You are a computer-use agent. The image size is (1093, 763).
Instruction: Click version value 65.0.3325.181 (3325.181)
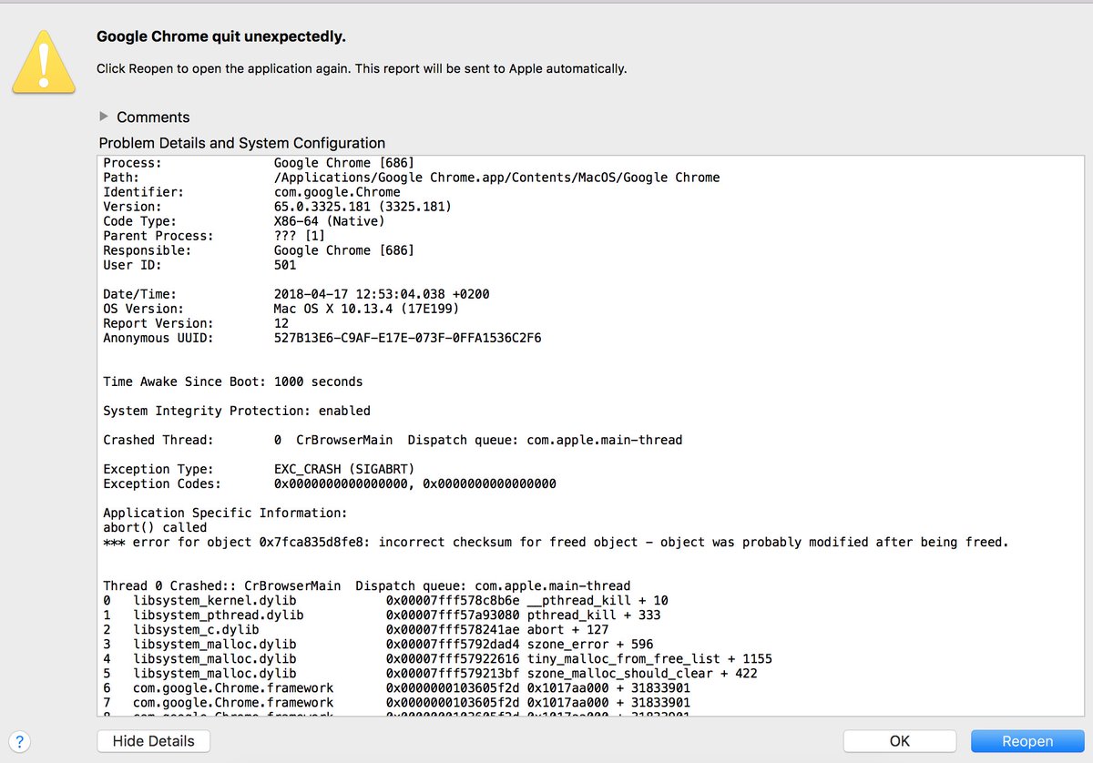tap(363, 207)
